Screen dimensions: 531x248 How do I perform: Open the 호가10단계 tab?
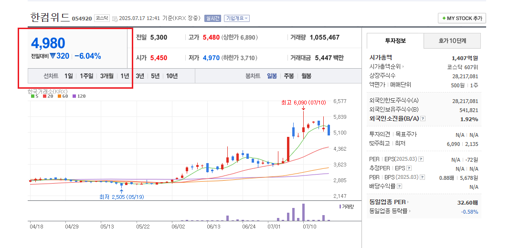coord(452,41)
